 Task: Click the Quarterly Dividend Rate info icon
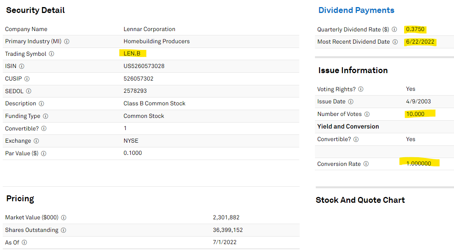[x=394, y=29]
